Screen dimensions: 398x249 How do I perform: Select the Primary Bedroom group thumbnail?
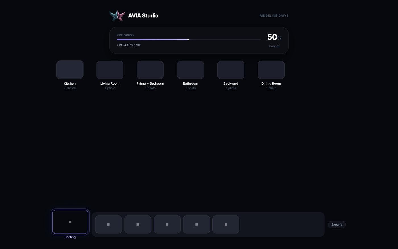pyautogui.click(x=150, y=70)
